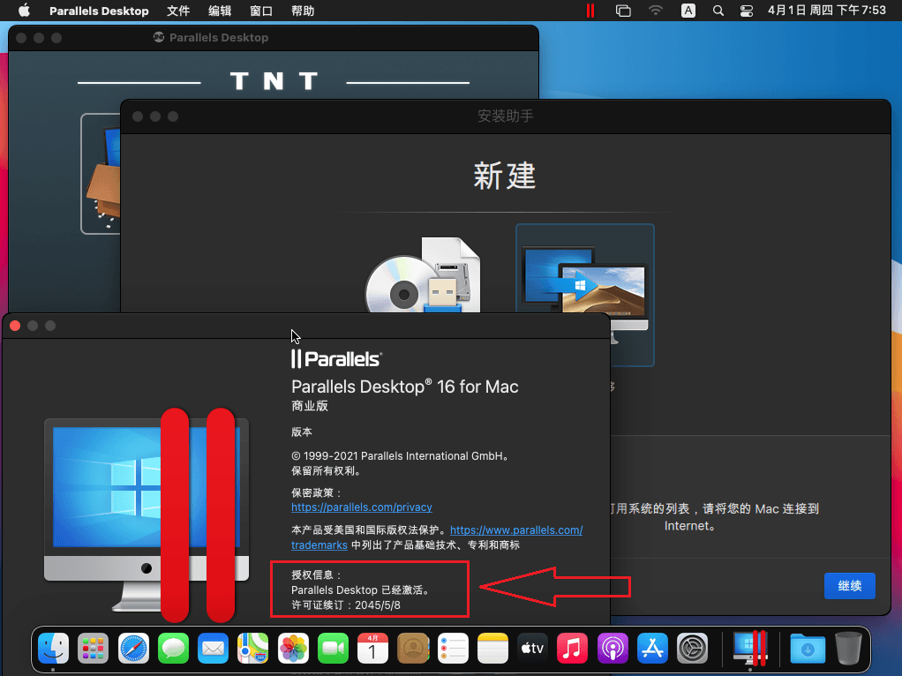Open Control Center in menu bar
The height and width of the screenshot is (676, 902).
coord(747,11)
